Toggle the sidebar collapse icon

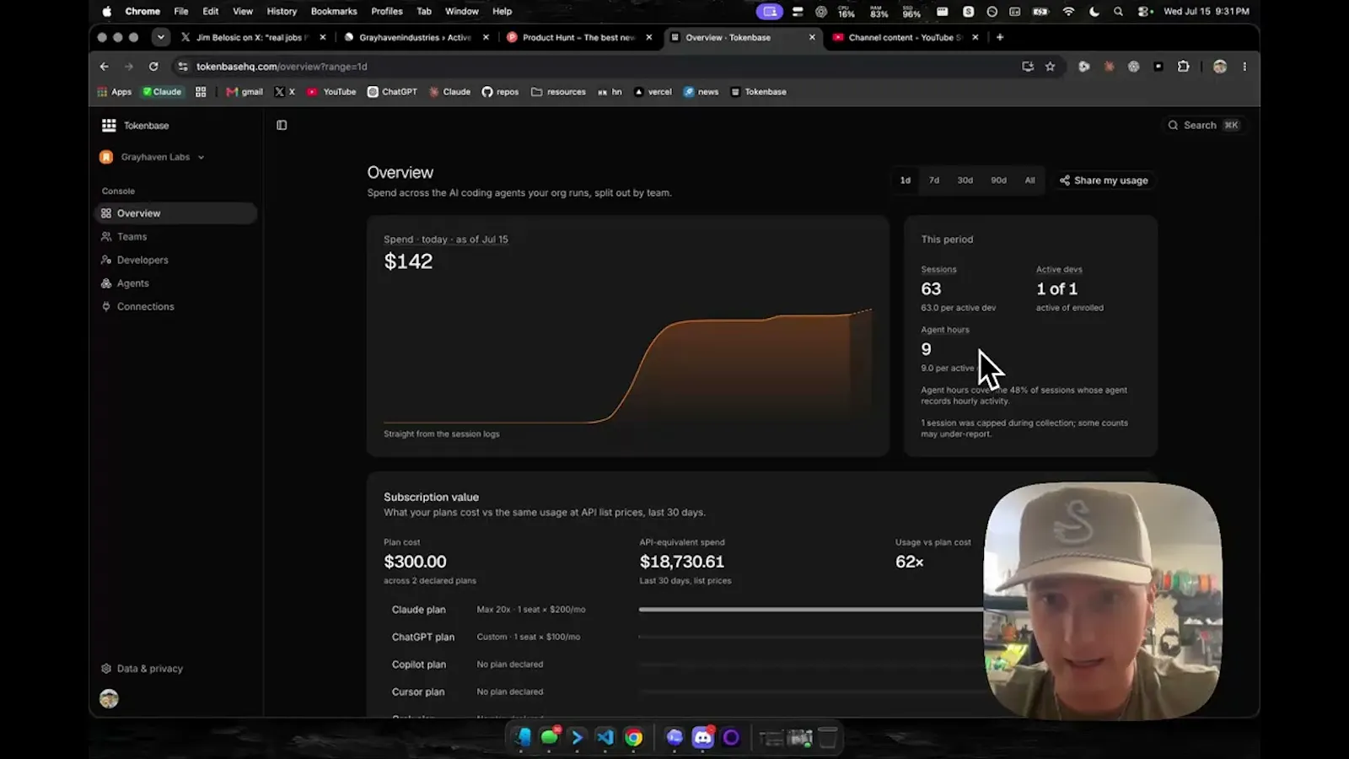click(282, 125)
